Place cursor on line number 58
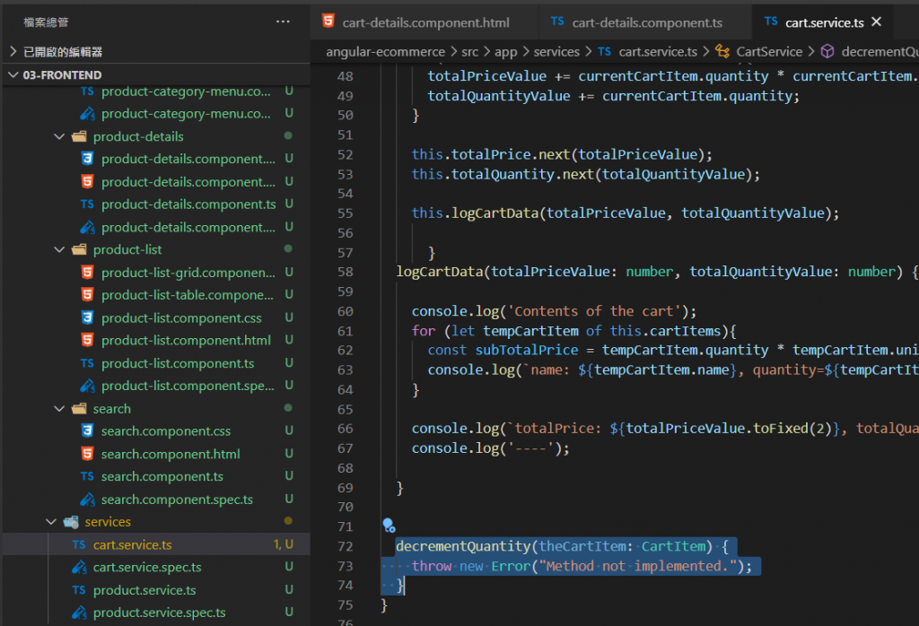This screenshot has height=626, width=919. [x=345, y=272]
